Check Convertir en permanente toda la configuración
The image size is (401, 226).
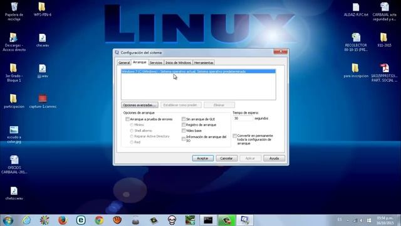tap(234, 136)
